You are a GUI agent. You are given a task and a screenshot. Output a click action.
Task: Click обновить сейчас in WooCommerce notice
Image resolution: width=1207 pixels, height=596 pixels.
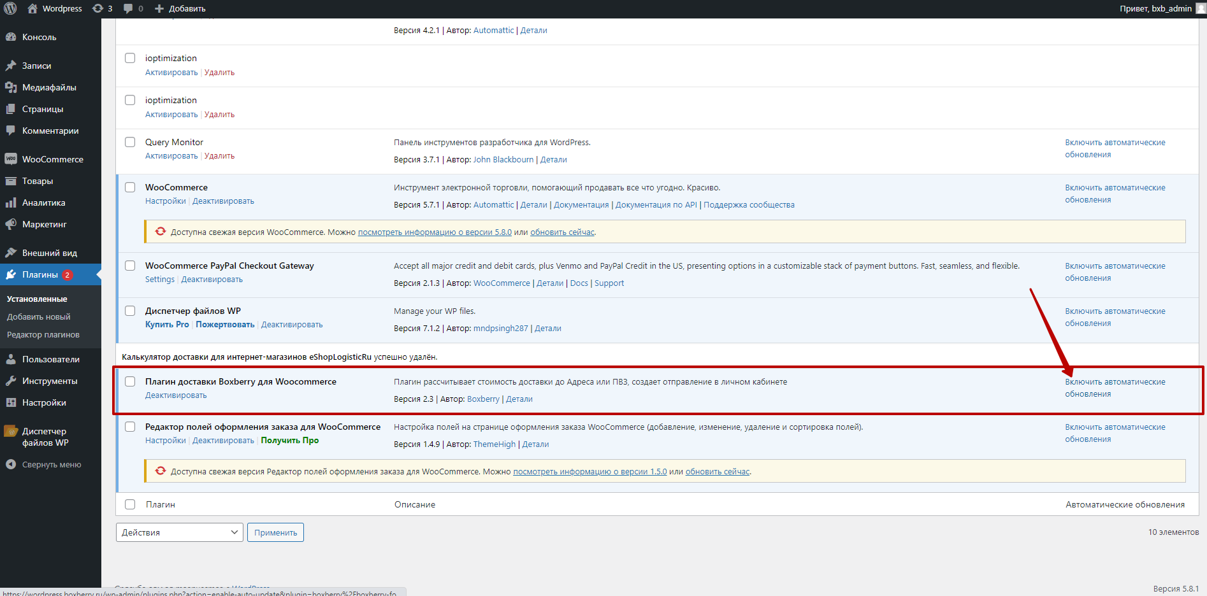562,232
